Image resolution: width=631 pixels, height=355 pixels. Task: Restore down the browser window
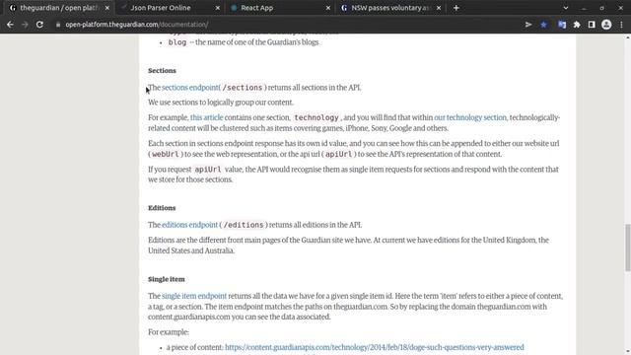coord(601,8)
